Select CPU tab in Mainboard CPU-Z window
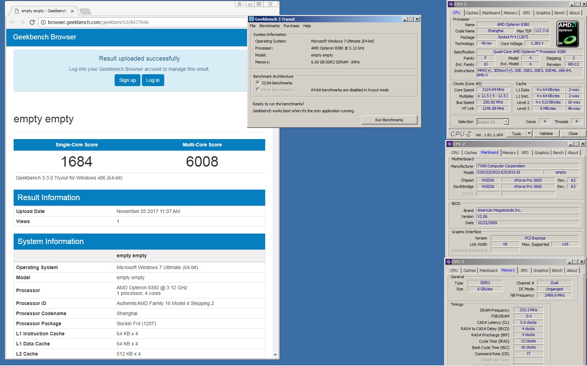The image size is (587, 366). click(x=455, y=153)
